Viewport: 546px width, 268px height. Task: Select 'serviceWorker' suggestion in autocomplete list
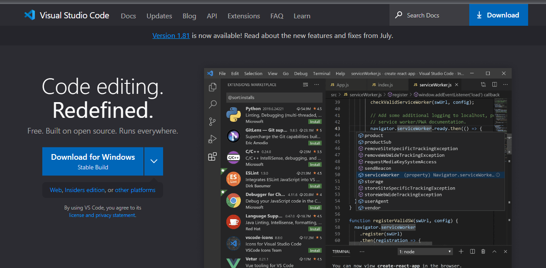(431, 175)
